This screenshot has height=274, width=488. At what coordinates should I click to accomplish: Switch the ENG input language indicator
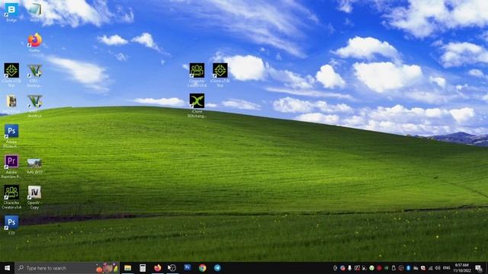click(447, 268)
